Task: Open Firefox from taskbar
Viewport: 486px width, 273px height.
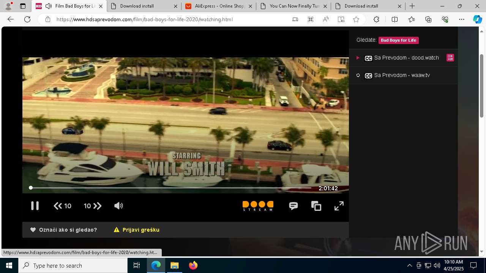Action: pyautogui.click(x=193, y=265)
